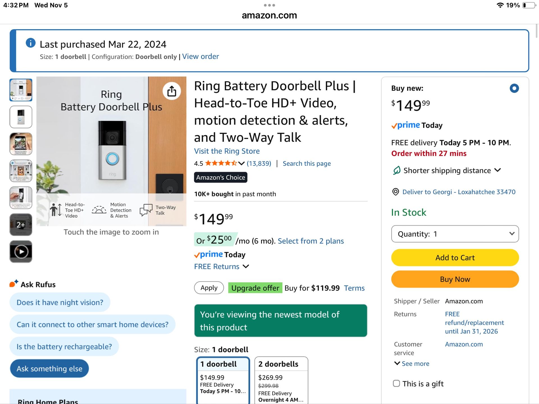Check the This is a gift checkbox
Screen dimensions: 539x404
point(396,383)
